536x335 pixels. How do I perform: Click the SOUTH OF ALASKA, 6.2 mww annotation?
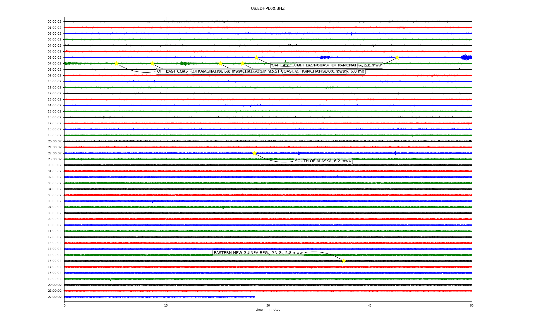coord(323,161)
